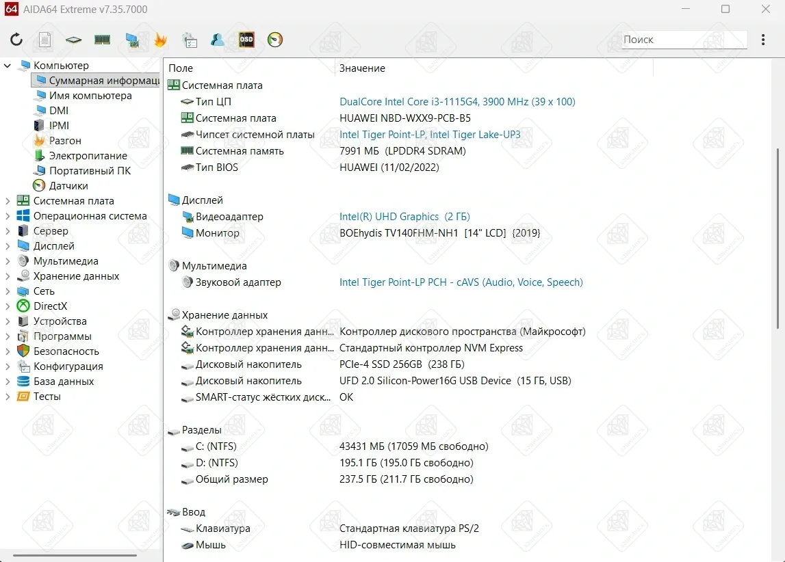The height and width of the screenshot is (562, 785).
Task: Open the SensorPanel gauge toolbar icon
Action: coord(275,40)
